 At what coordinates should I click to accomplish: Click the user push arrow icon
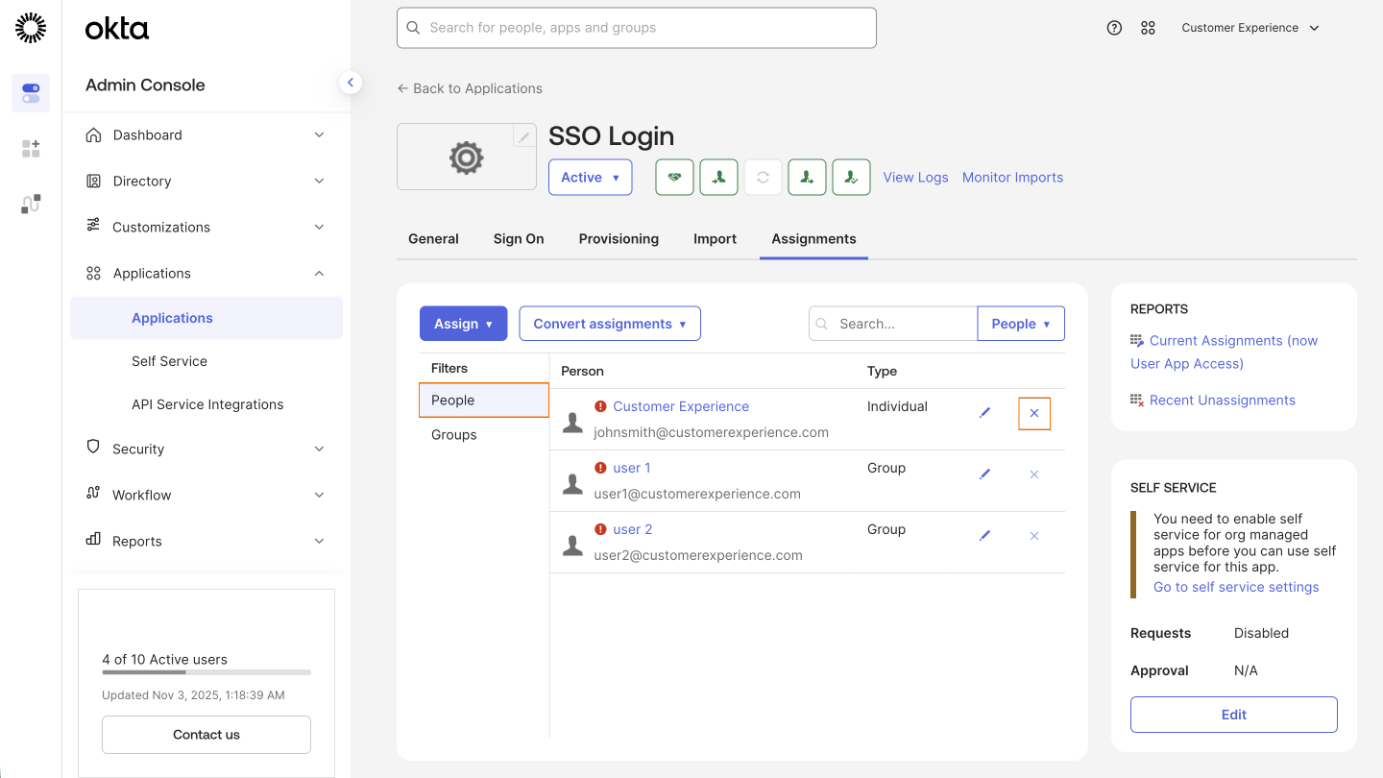click(807, 177)
